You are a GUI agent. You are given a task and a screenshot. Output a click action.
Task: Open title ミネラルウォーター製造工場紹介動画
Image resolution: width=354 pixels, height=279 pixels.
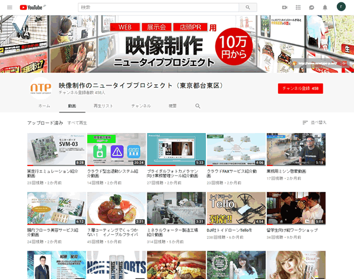[x=172, y=232]
